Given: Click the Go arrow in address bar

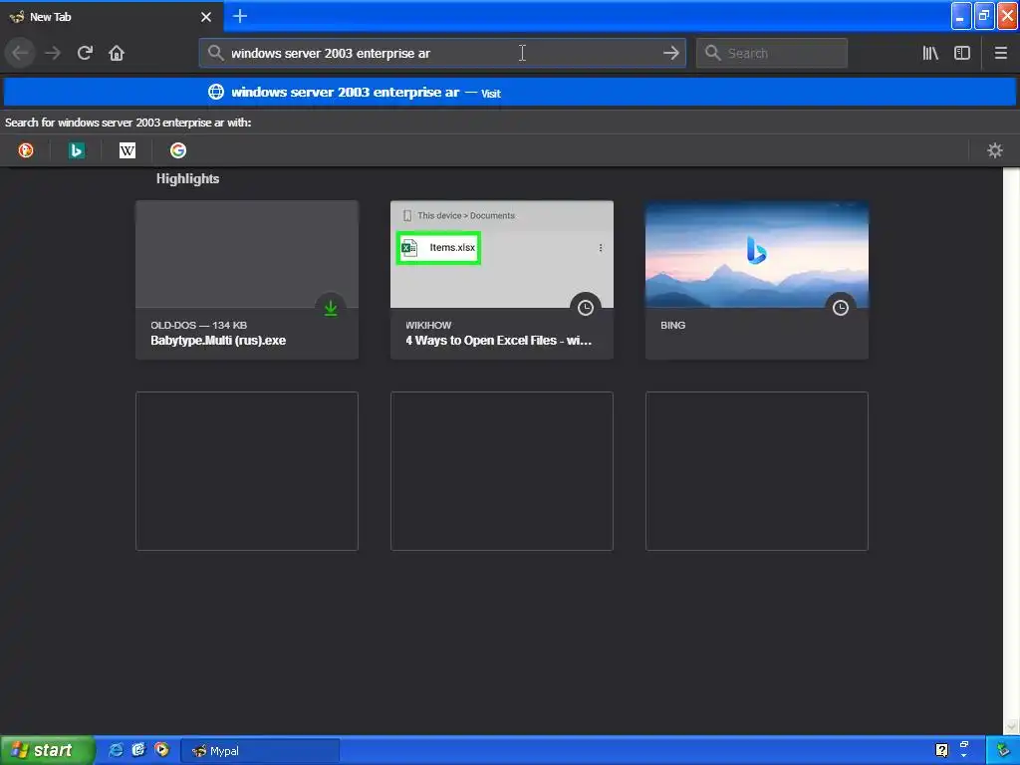Looking at the screenshot, I should coord(670,54).
